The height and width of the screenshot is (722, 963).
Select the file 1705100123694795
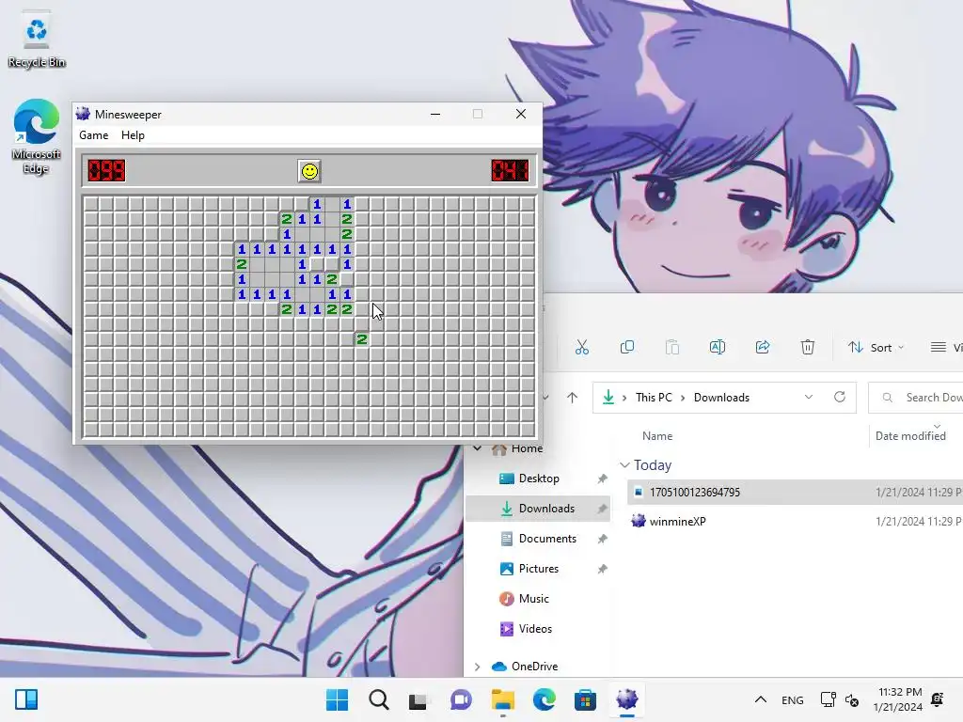point(695,493)
